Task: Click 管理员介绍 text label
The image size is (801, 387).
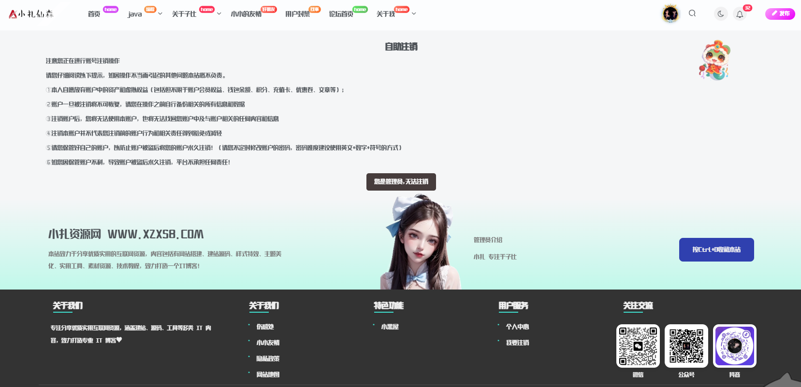Action: pyautogui.click(x=488, y=240)
